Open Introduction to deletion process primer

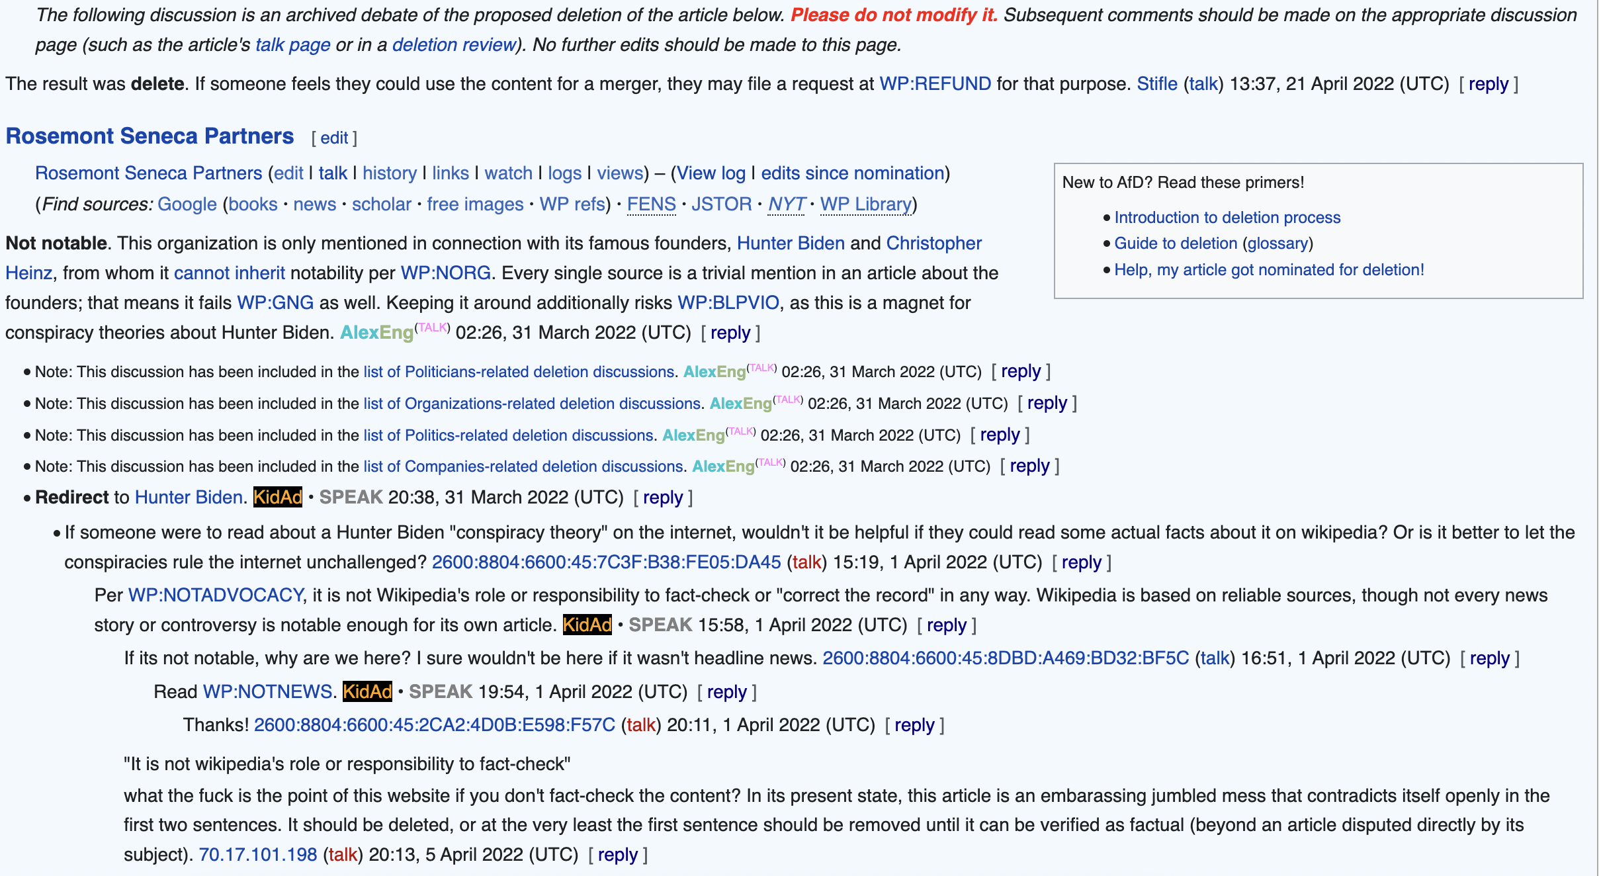point(1227,218)
